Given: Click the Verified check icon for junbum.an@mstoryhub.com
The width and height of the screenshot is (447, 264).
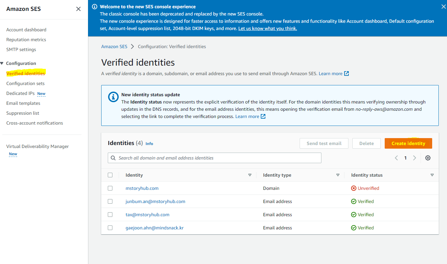Looking at the screenshot, I should (354, 201).
